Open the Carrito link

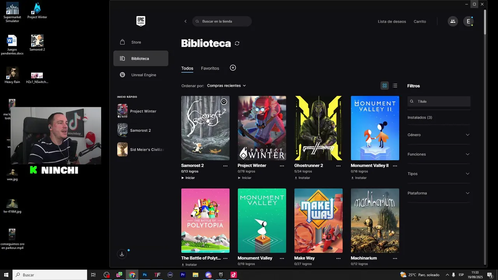420,21
